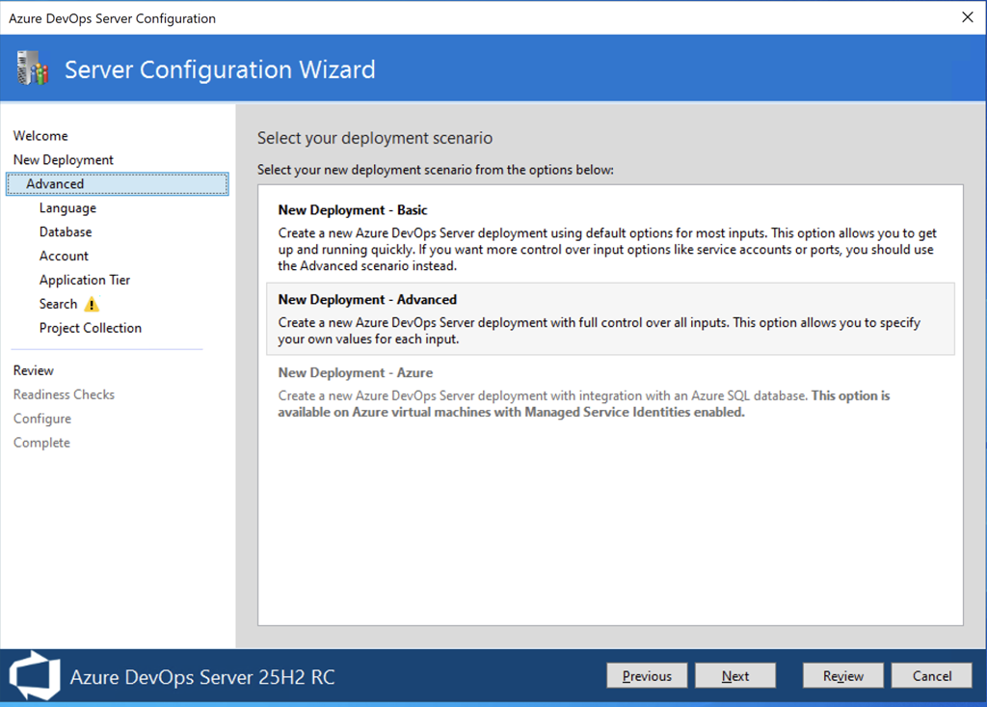987x707 pixels.
Task: Open the Welcome step in sidebar
Action: (40, 136)
